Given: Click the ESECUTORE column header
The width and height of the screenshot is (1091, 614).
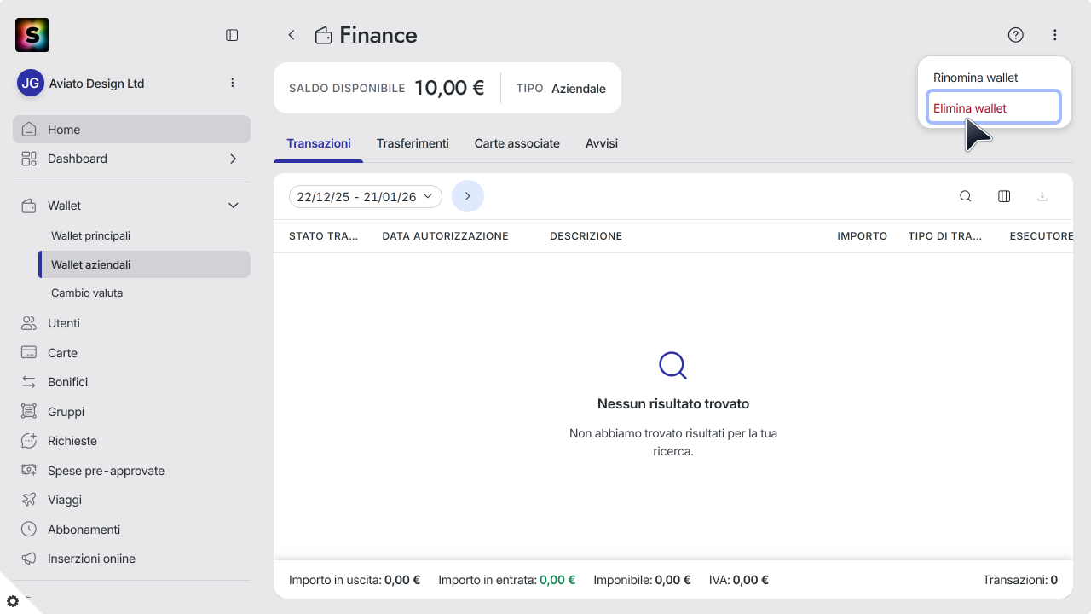Looking at the screenshot, I should [x=1041, y=236].
